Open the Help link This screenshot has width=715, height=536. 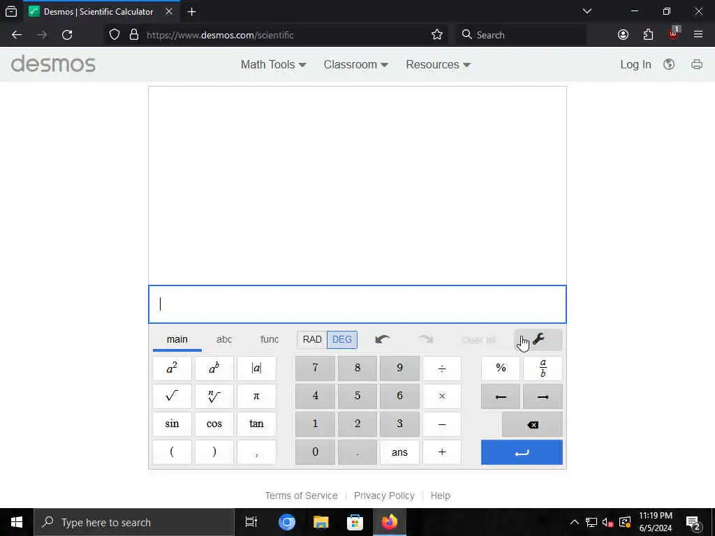tap(440, 496)
